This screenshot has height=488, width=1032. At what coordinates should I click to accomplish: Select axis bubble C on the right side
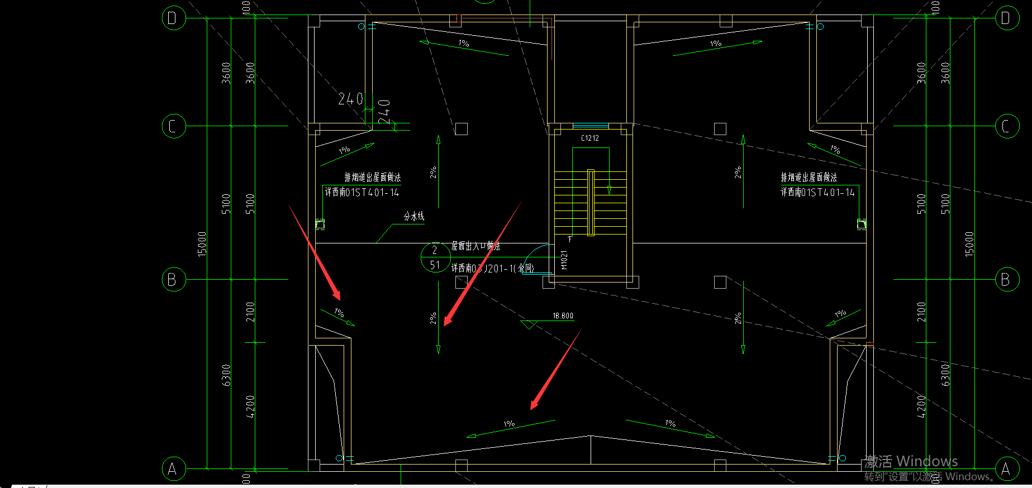[1007, 126]
